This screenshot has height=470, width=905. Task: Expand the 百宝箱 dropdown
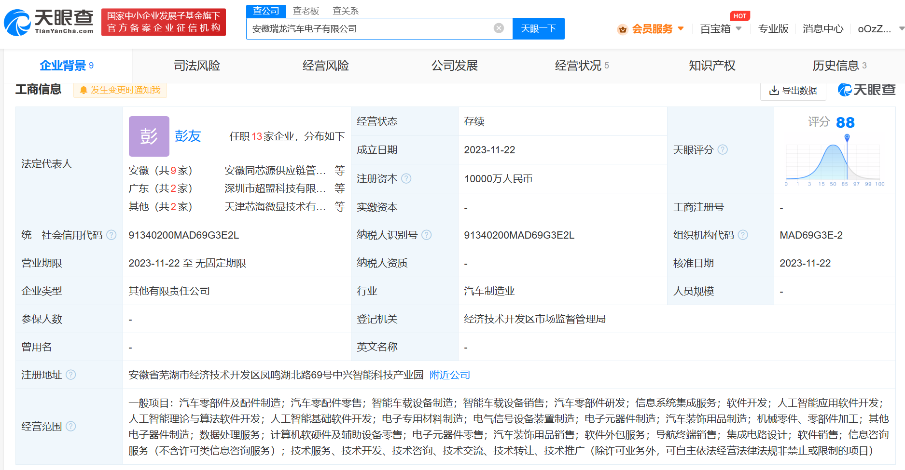[721, 29]
